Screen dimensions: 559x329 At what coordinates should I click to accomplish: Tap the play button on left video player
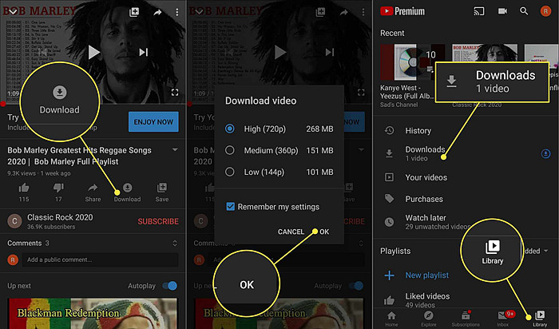click(x=93, y=53)
